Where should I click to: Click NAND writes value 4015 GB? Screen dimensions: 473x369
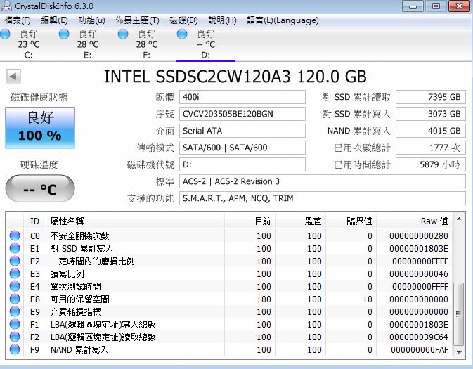431,131
